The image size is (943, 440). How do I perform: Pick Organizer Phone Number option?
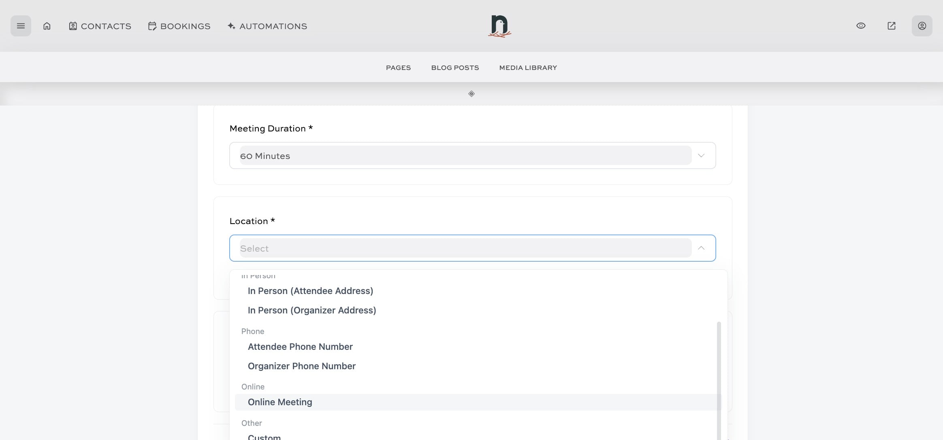[x=301, y=366]
